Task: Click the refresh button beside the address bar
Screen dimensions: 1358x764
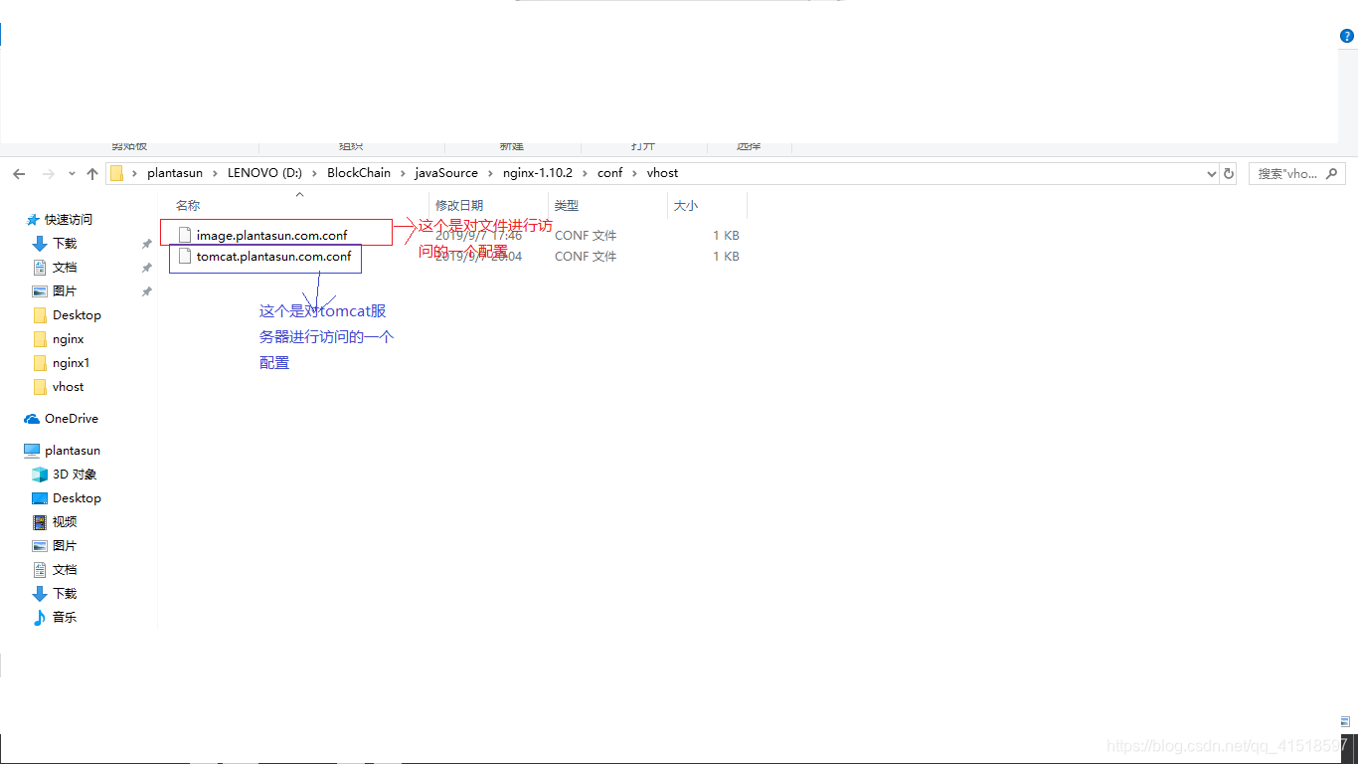Action: [x=1228, y=173]
